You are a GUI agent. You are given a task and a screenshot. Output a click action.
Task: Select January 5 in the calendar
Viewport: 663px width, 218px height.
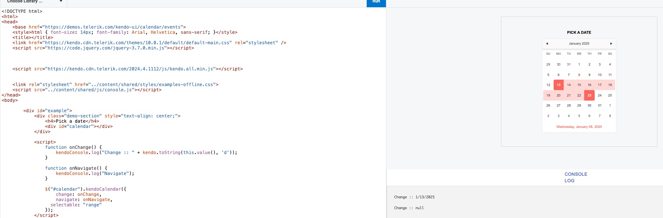click(x=548, y=75)
